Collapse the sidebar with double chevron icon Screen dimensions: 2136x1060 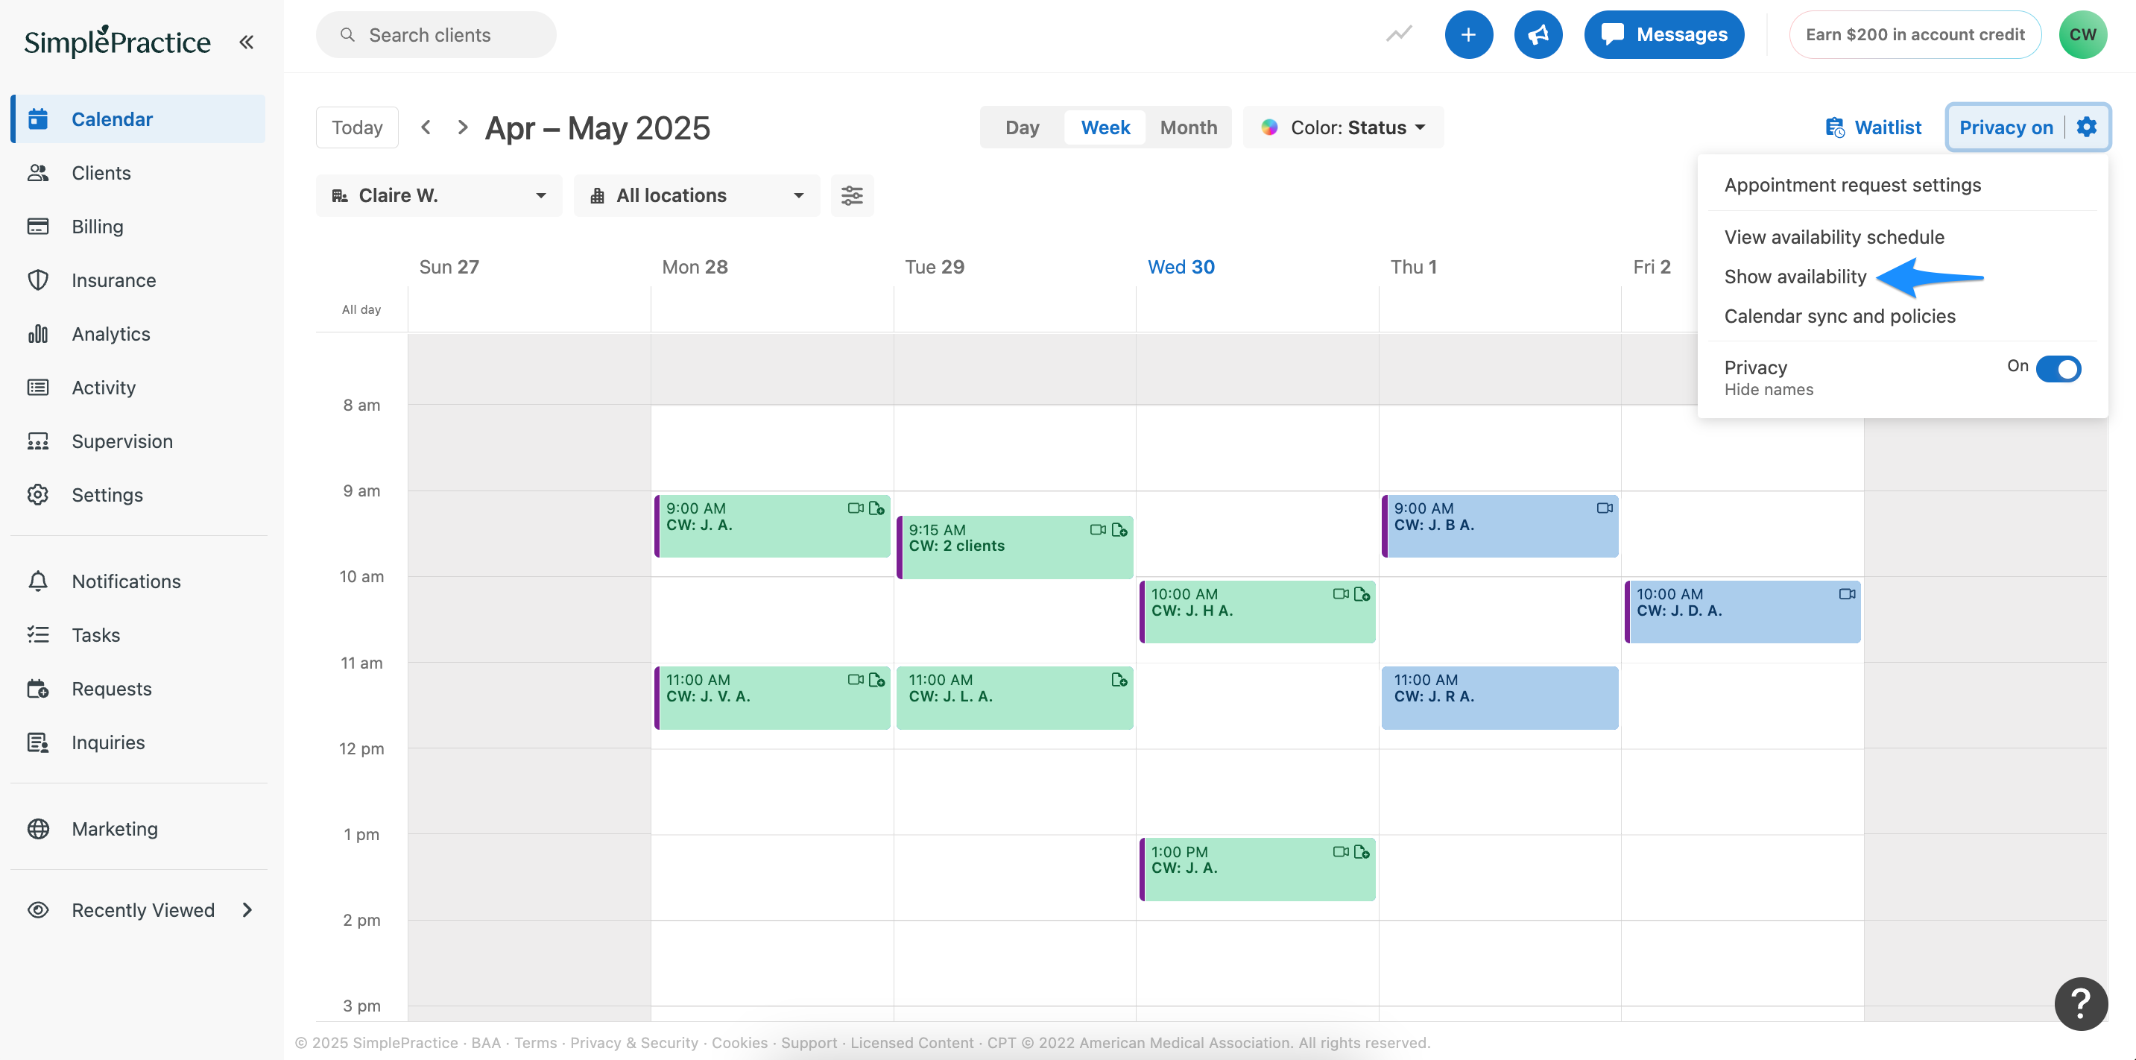click(x=246, y=42)
